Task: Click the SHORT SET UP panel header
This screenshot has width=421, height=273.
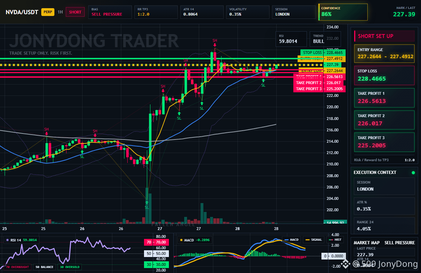Action: tap(384, 36)
